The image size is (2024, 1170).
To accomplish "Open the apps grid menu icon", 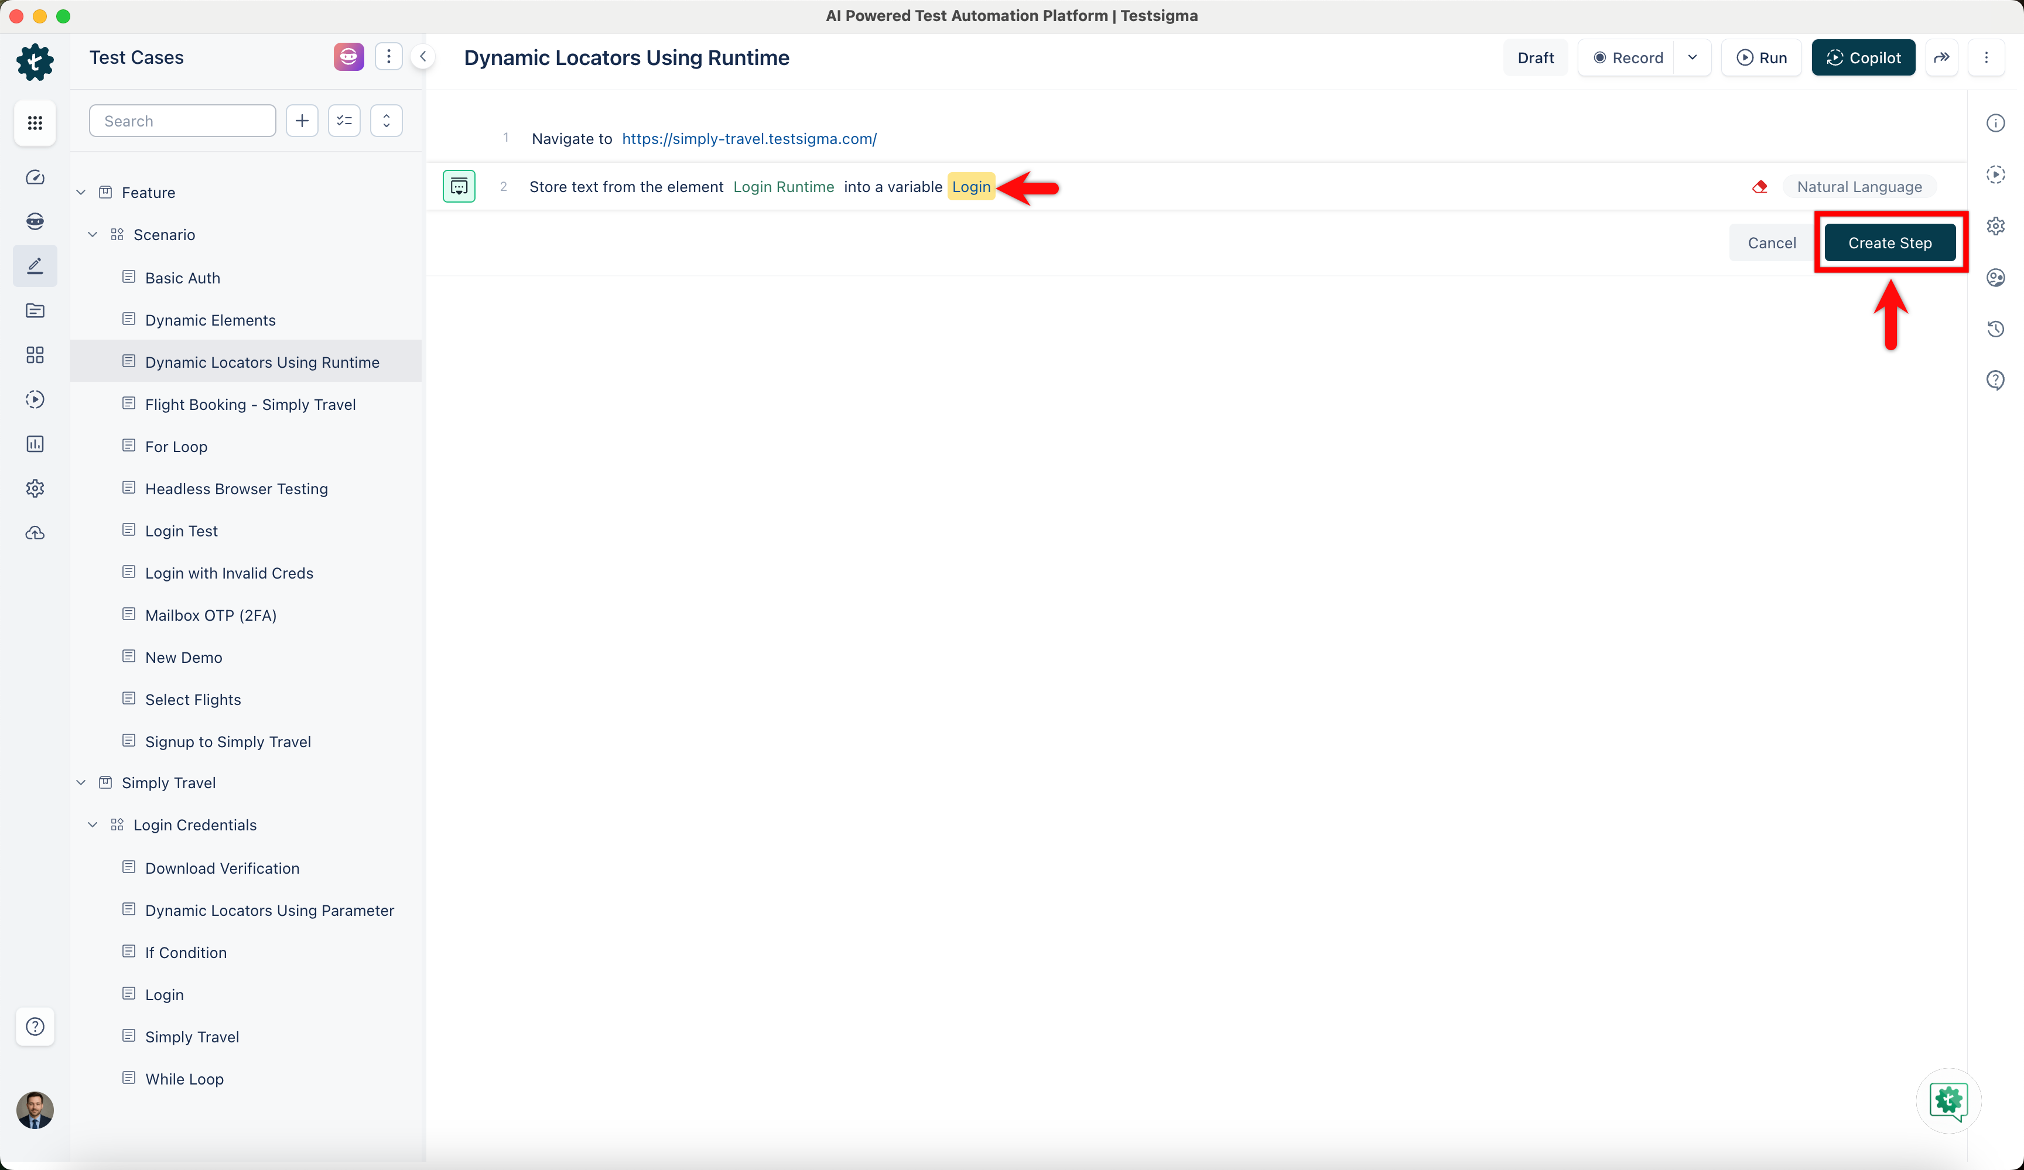I will coord(35,123).
